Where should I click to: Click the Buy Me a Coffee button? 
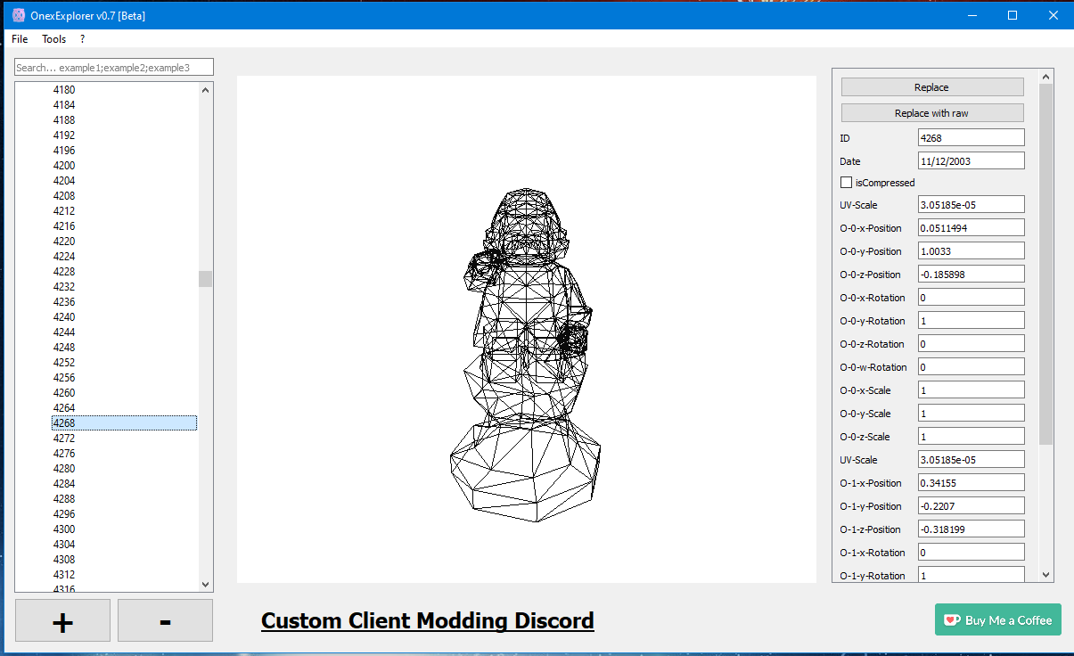[x=998, y=619]
